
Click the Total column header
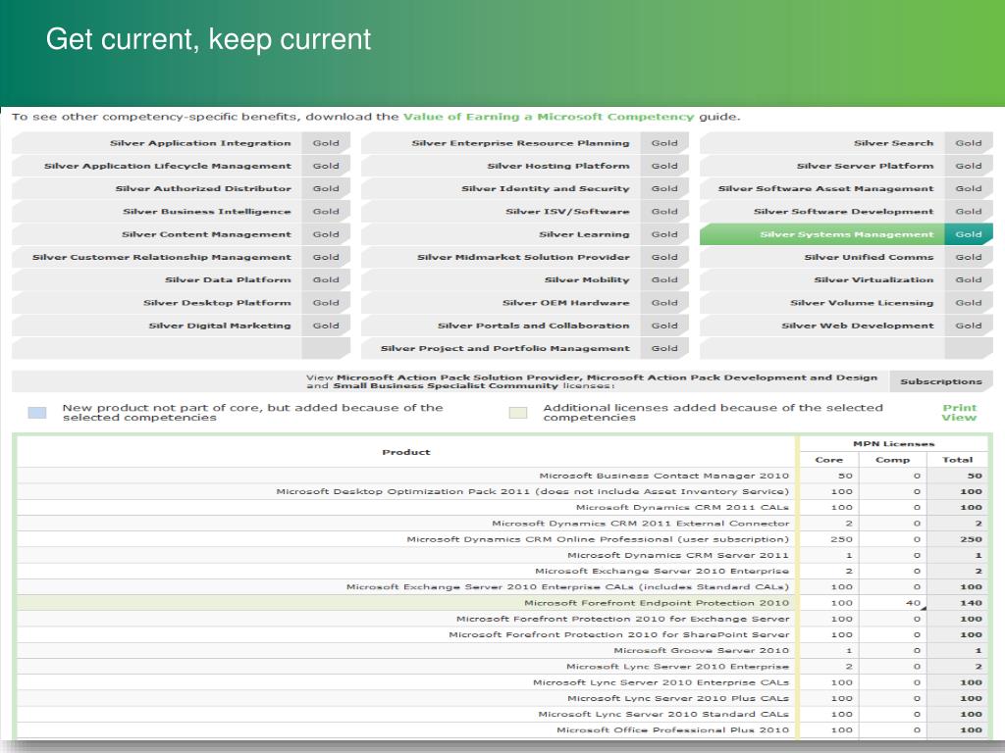tap(958, 460)
